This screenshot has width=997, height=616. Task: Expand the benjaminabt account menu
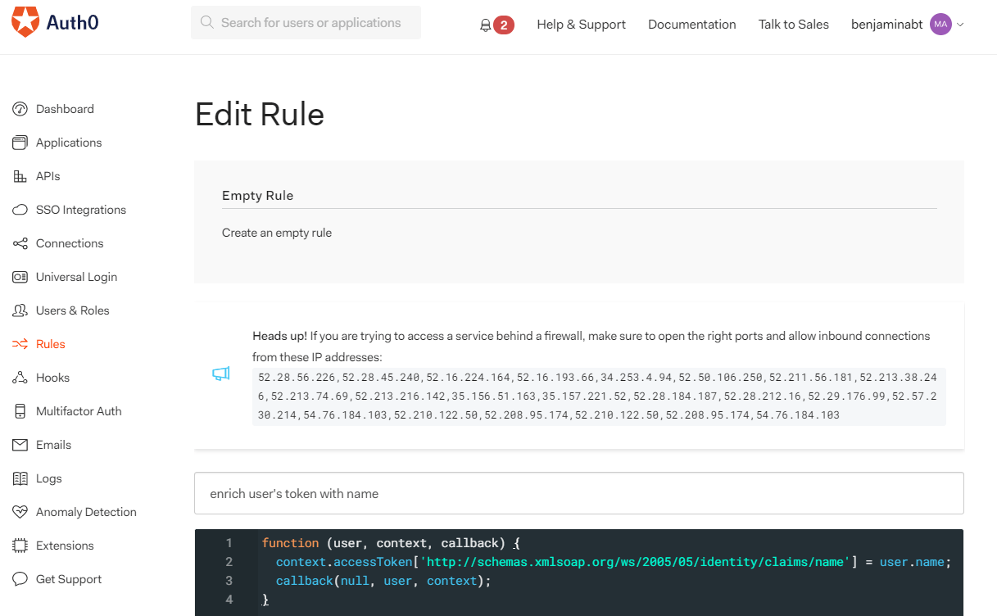pos(886,25)
